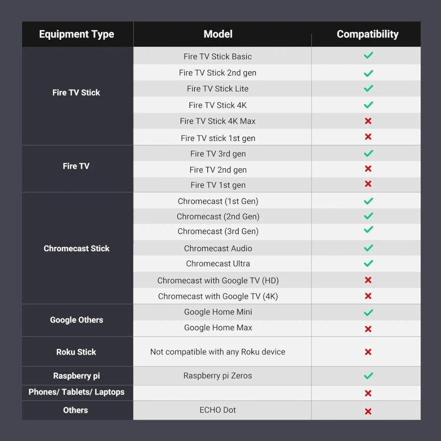Click the checkmark for Raspberry pi Zeros
The width and height of the screenshot is (441, 441).
[x=368, y=376]
